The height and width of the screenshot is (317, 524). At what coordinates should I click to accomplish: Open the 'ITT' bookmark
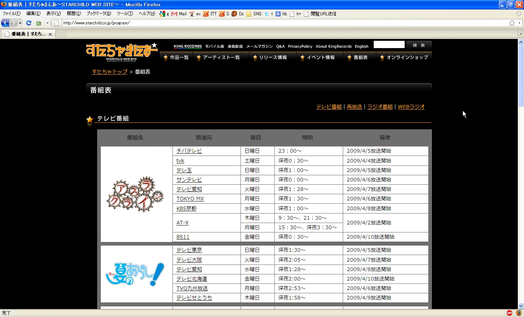[210, 14]
